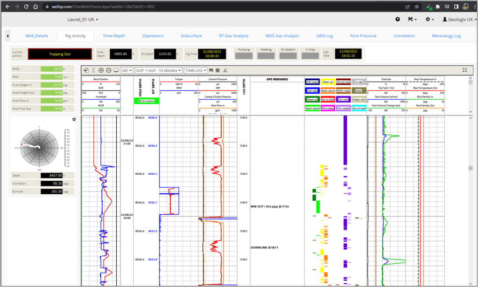
Task: Click the track header scroll down arrow
Action: (x=471, y=112)
